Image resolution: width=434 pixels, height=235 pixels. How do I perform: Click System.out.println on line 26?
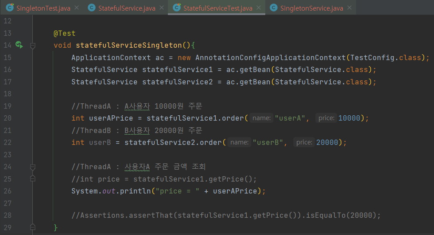pyautogui.click(x=111, y=191)
